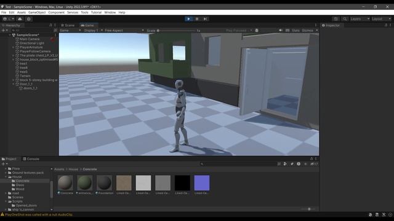Open the GameObject menu
The height and width of the screenshot is (221, 394).
37,12
